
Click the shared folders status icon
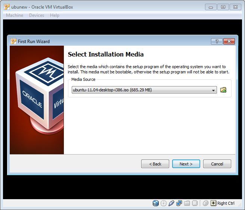[x=187, y=203]
